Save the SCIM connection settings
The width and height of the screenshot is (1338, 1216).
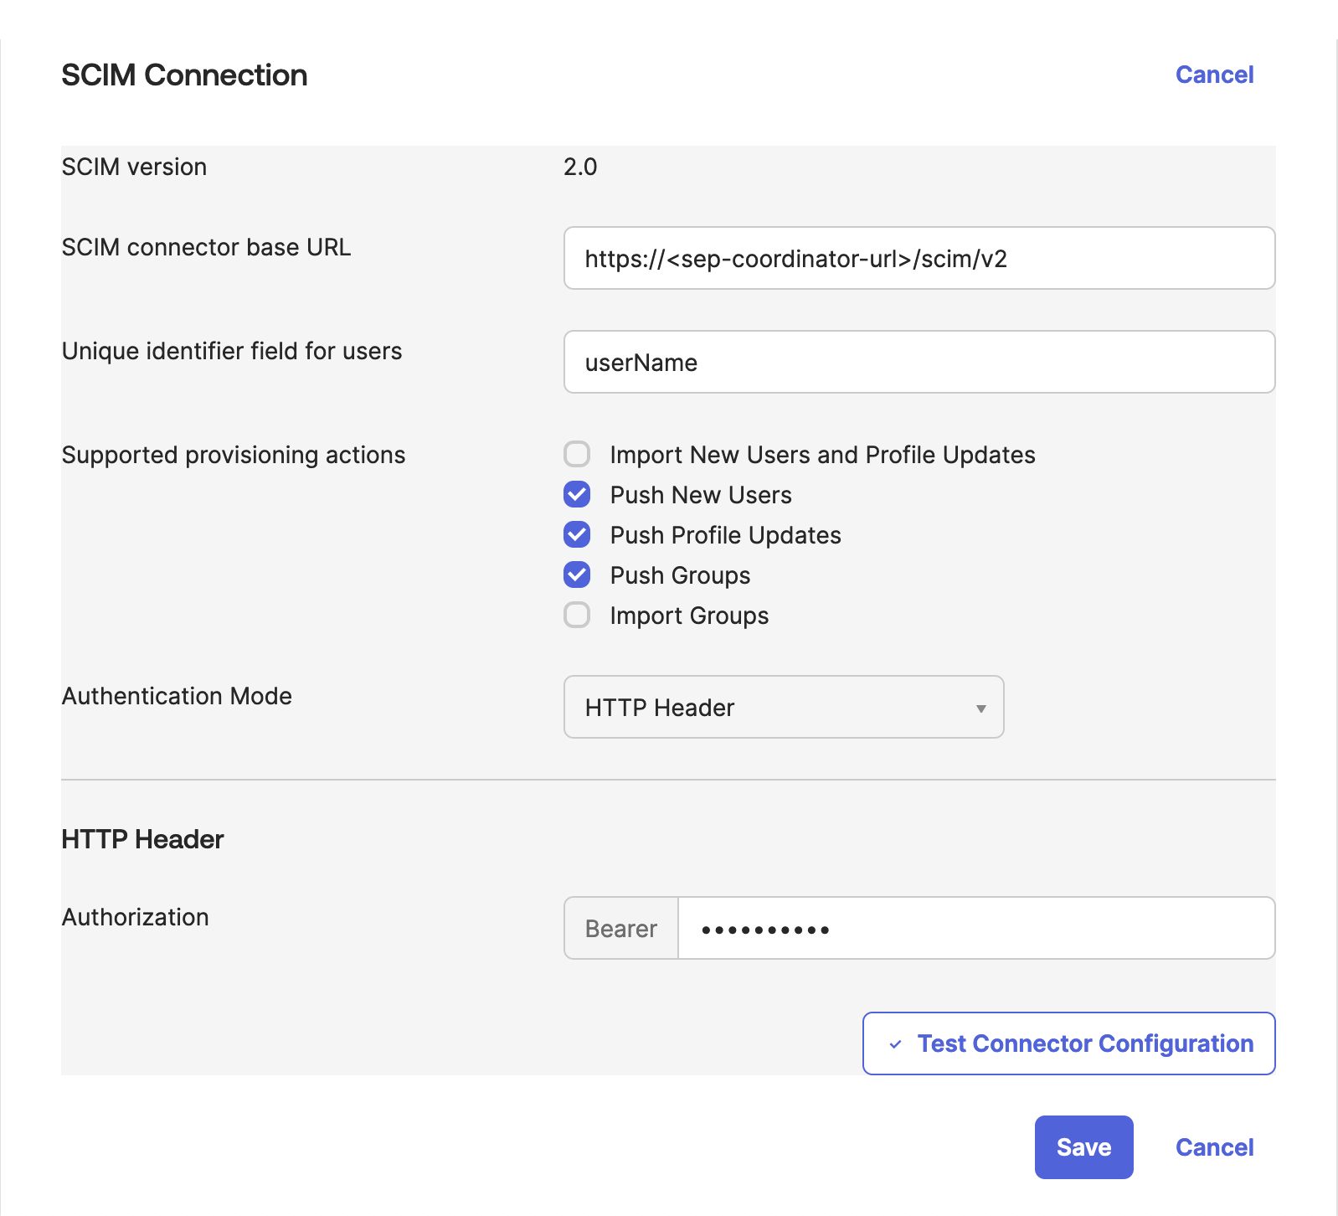1084,1147
